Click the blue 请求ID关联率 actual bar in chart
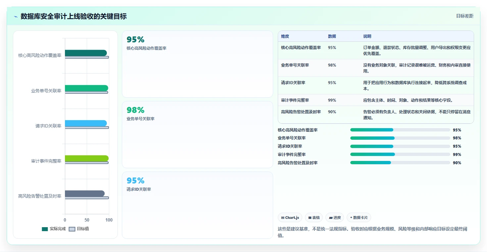The image size is (487, 252). click(x=86, y=123)
